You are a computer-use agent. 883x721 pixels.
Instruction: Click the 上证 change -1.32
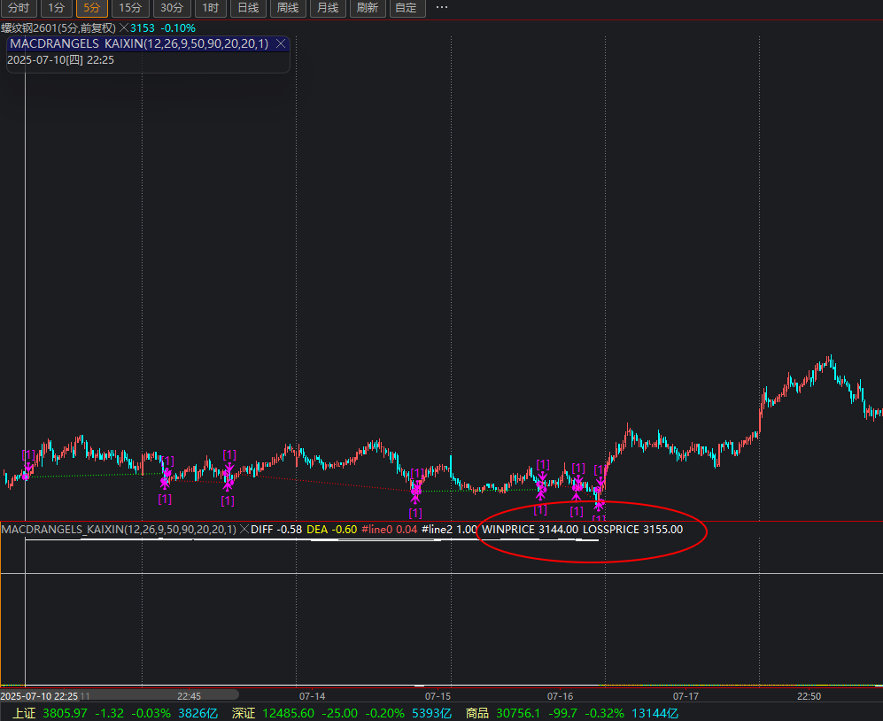[x=109, y=713]
